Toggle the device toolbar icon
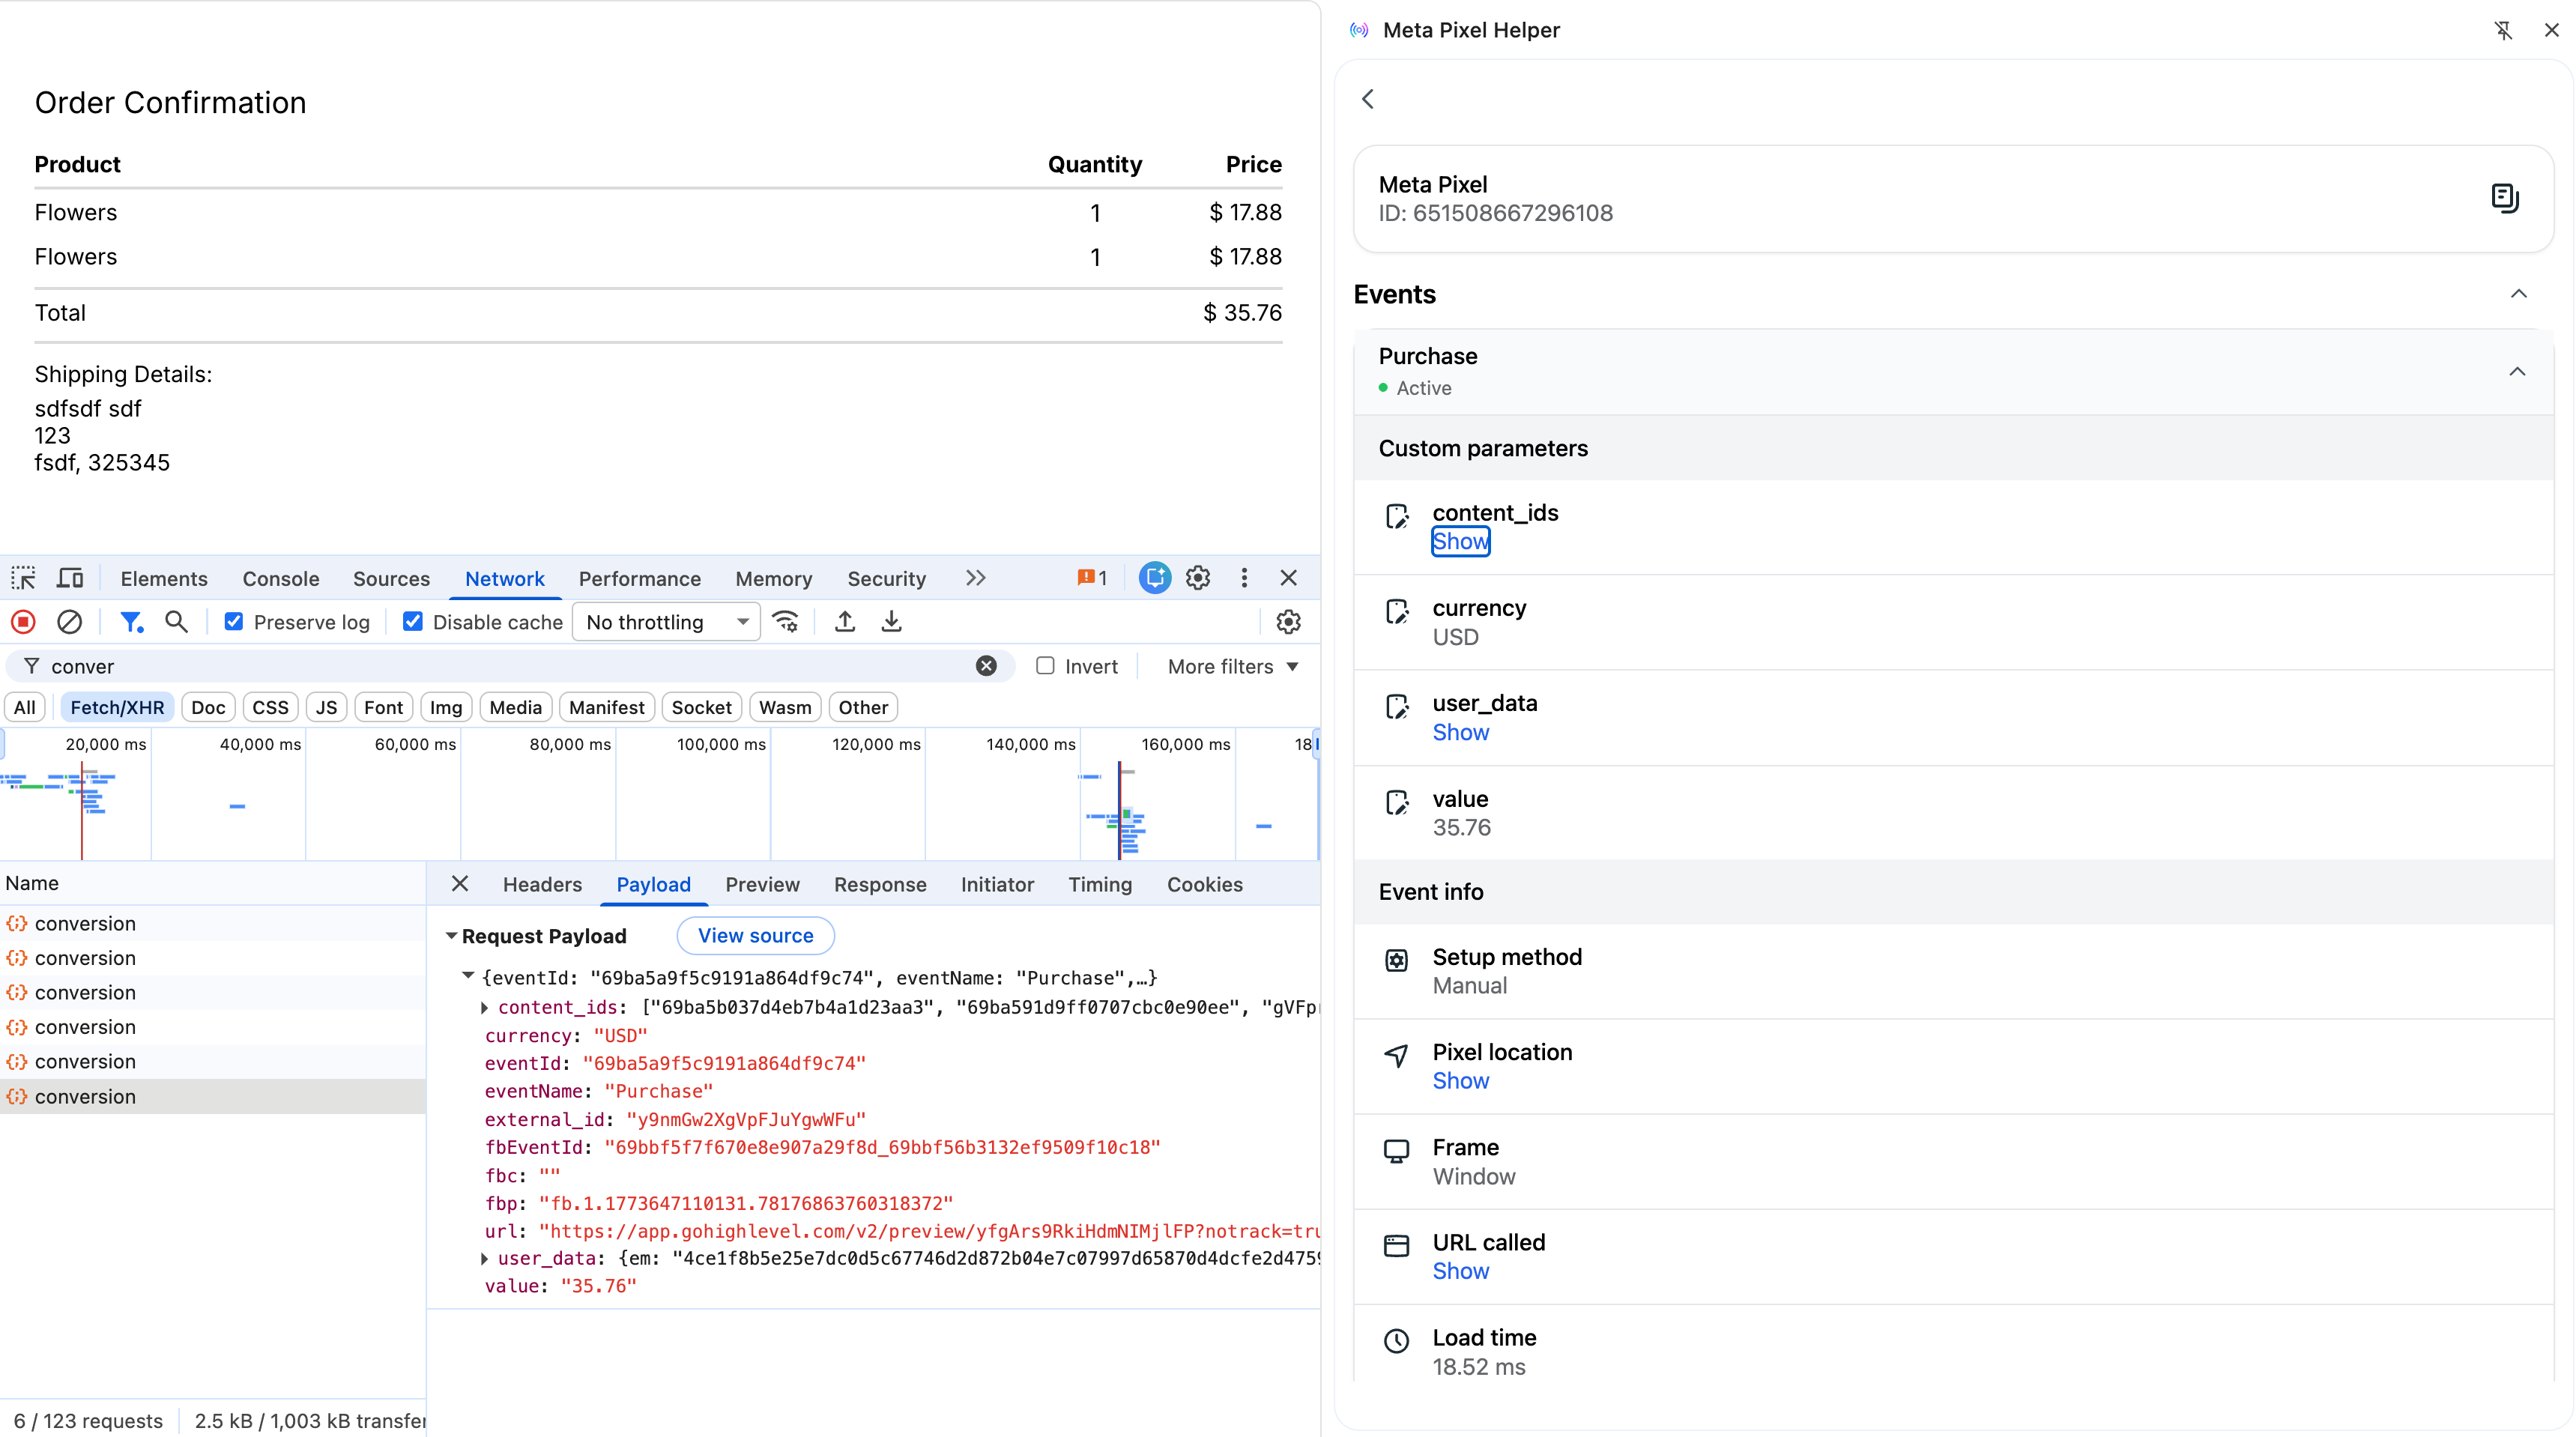This screenshot has width=2576, height=1437. [70, 578]
